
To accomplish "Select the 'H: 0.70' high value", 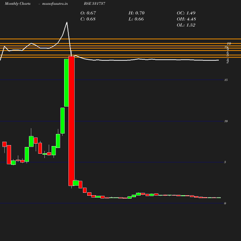I will tap(136, 13).
